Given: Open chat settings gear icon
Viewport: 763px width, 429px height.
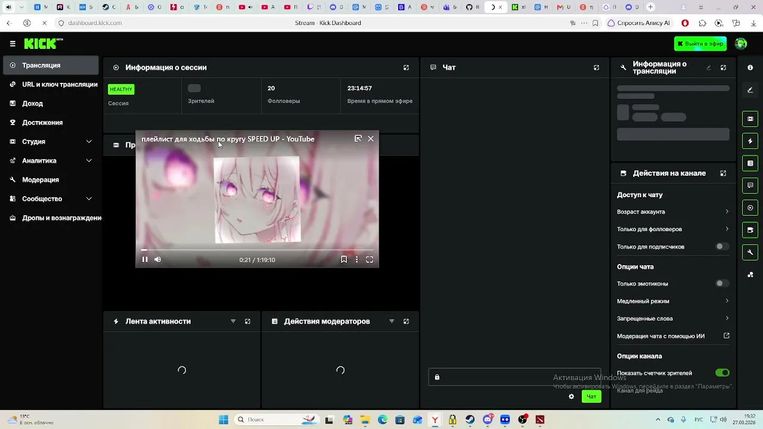Looking at the screenshot, I should [571, 396].
